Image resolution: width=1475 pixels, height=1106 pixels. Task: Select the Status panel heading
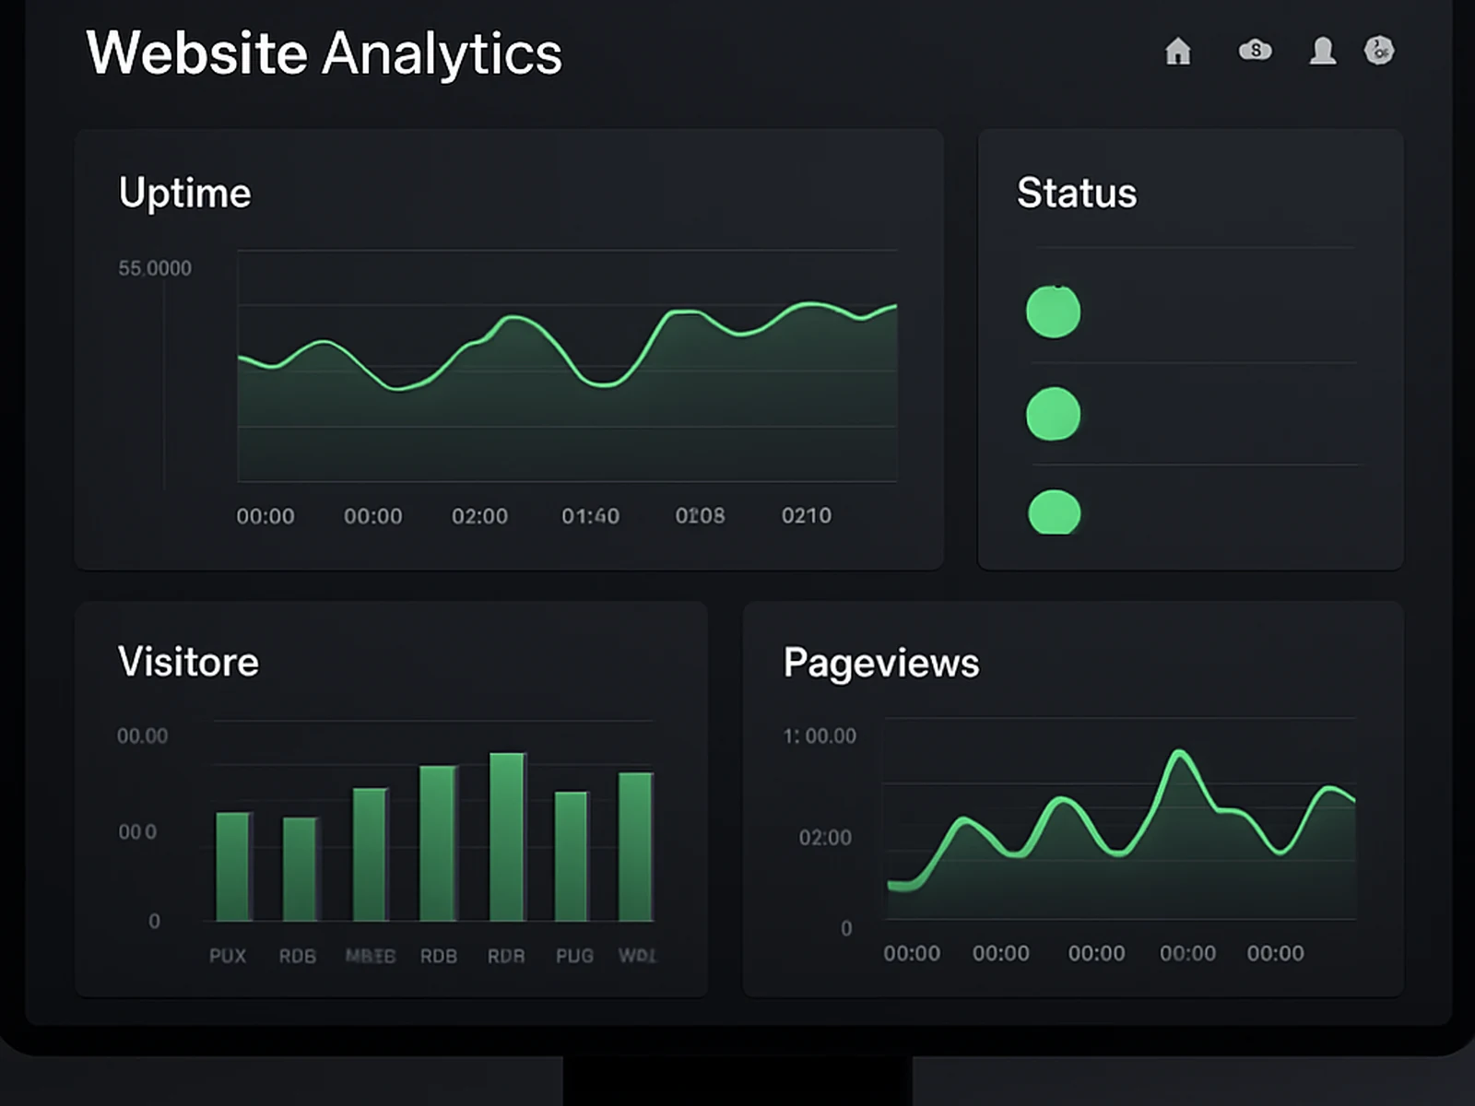pos(1077,193)
